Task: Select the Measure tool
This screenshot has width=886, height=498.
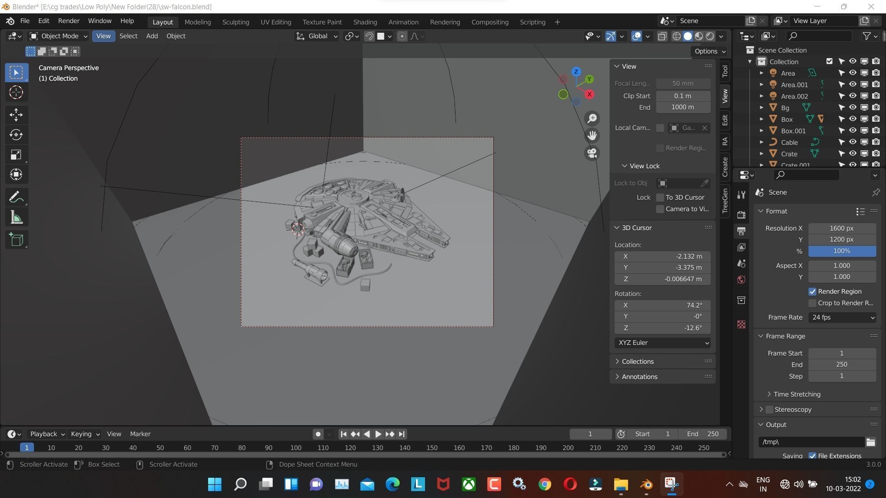Action: (16, 218)
